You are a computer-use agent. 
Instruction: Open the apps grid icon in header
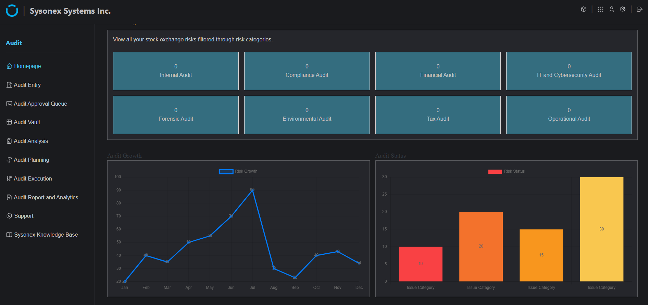600,9
